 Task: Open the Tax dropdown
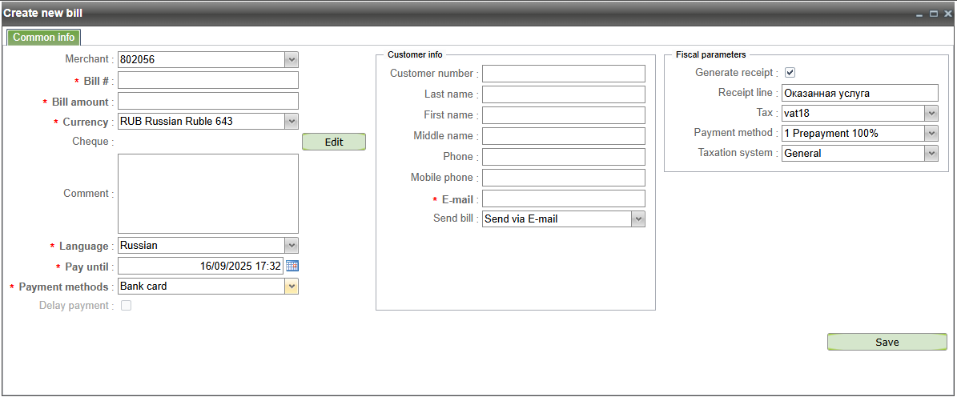[x=931, y=114]
